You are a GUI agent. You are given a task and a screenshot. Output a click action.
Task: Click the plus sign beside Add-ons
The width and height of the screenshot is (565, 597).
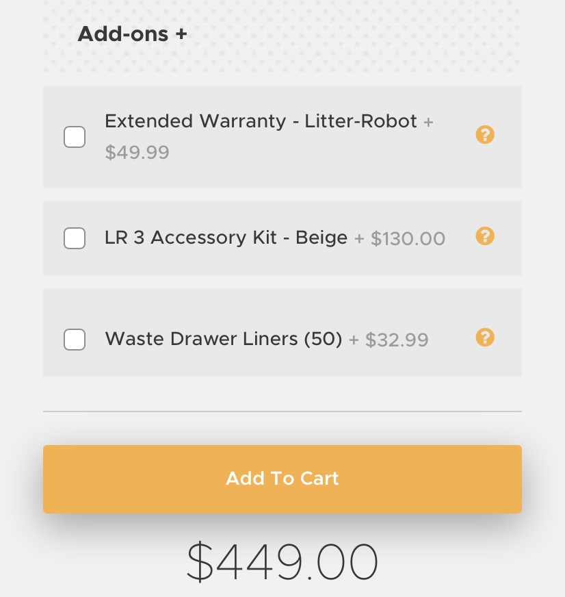click(181, 34)
